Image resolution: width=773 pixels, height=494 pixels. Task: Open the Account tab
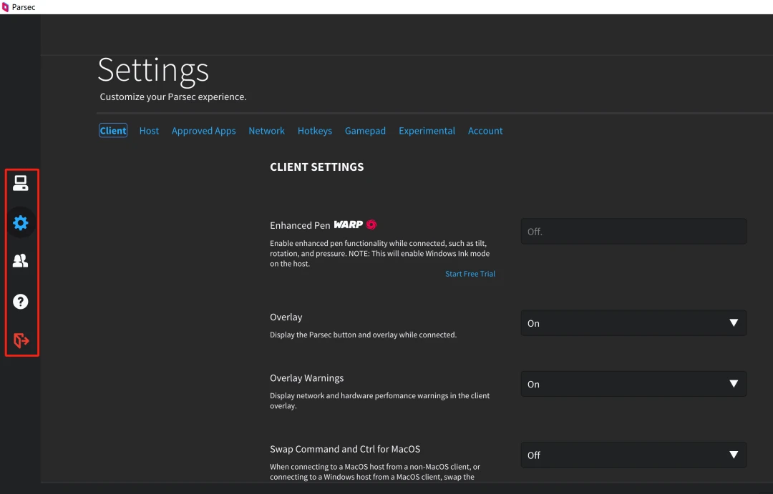point(485,131)
